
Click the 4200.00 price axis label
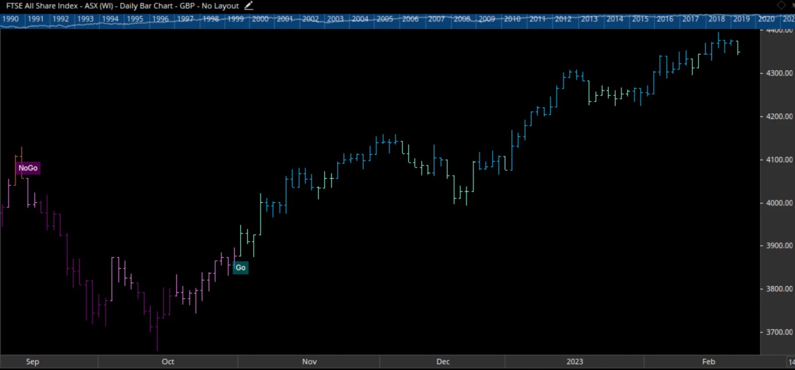[779, 117]
